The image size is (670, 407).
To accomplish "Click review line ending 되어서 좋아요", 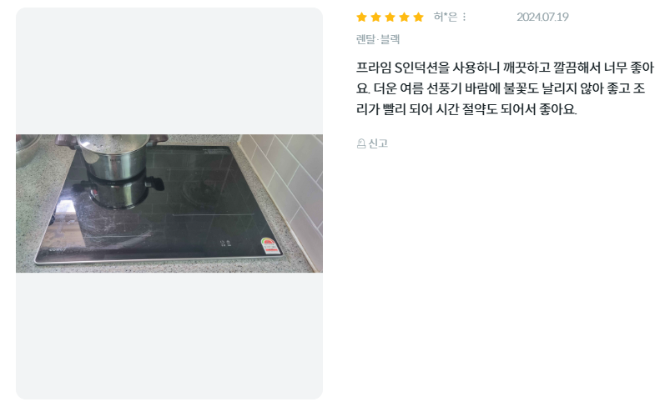I will (466, 109).
